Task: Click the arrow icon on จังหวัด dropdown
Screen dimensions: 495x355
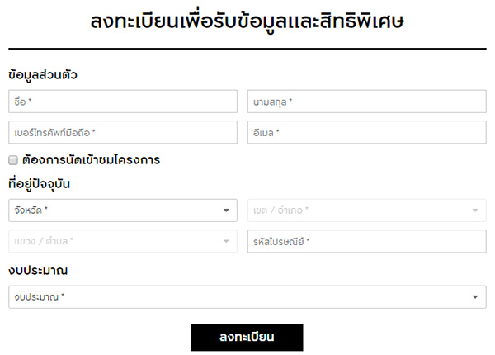Action: [227, 211]
